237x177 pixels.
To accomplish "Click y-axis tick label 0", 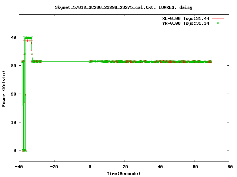I will click(15, 150).
